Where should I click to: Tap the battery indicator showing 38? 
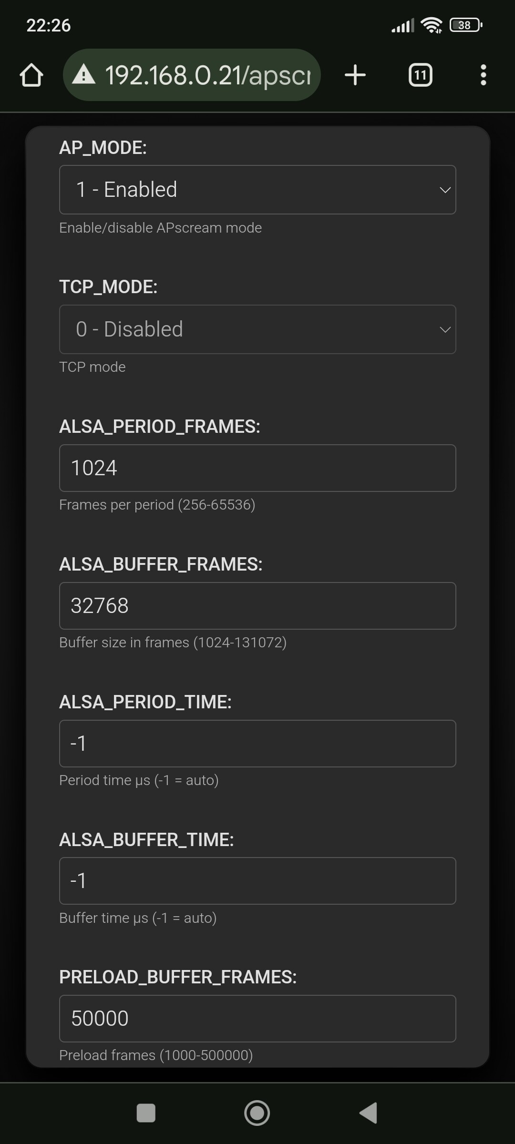coord(465,25)
